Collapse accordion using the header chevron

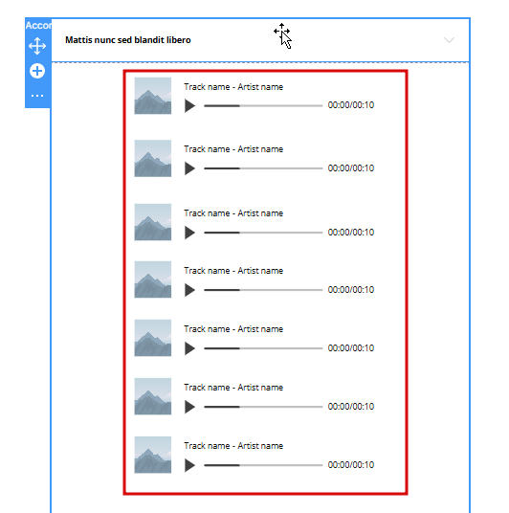449,40
